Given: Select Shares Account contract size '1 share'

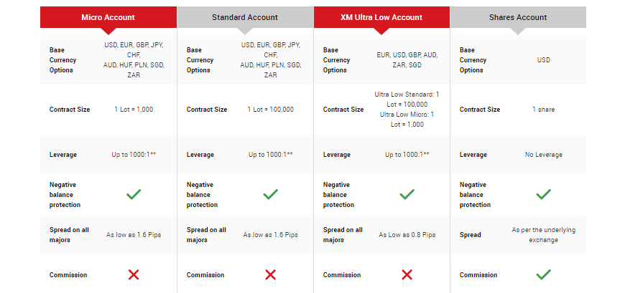Looking at the screenshot, I should click(543, 110).
